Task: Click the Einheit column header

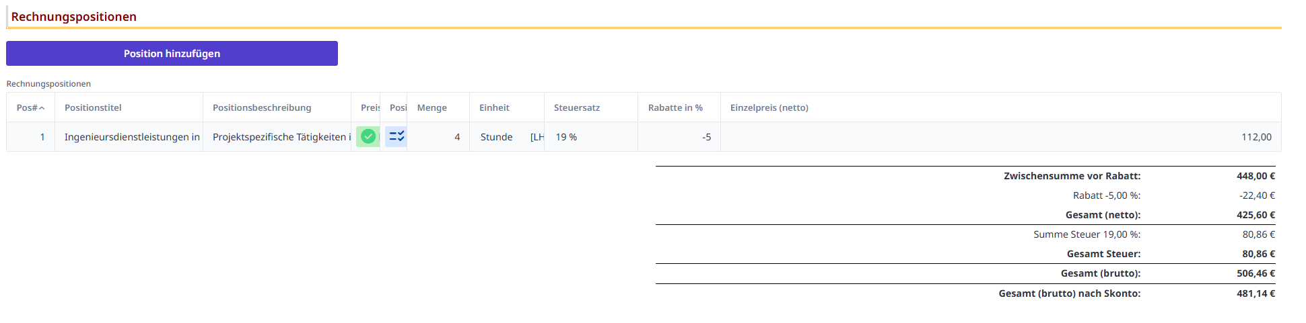Action: click(494, 108)
